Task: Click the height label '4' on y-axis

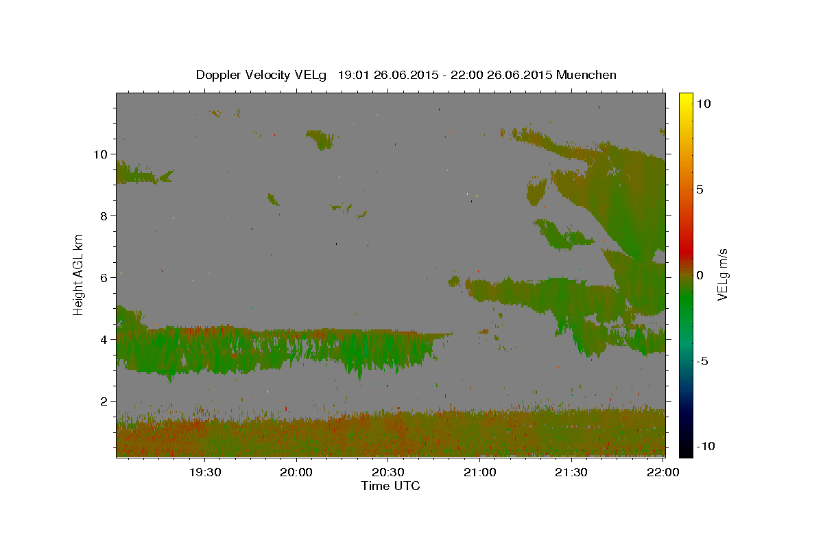Action: coord(102,339)
